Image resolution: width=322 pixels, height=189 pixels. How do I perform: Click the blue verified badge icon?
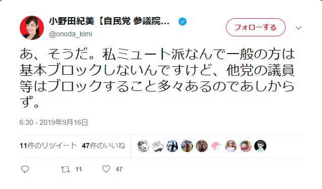[182, 22]
